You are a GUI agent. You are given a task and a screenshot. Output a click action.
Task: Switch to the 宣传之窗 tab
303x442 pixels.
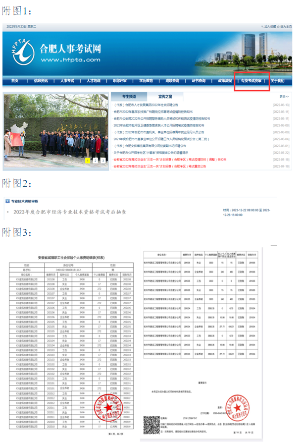[x=165, y=96]
